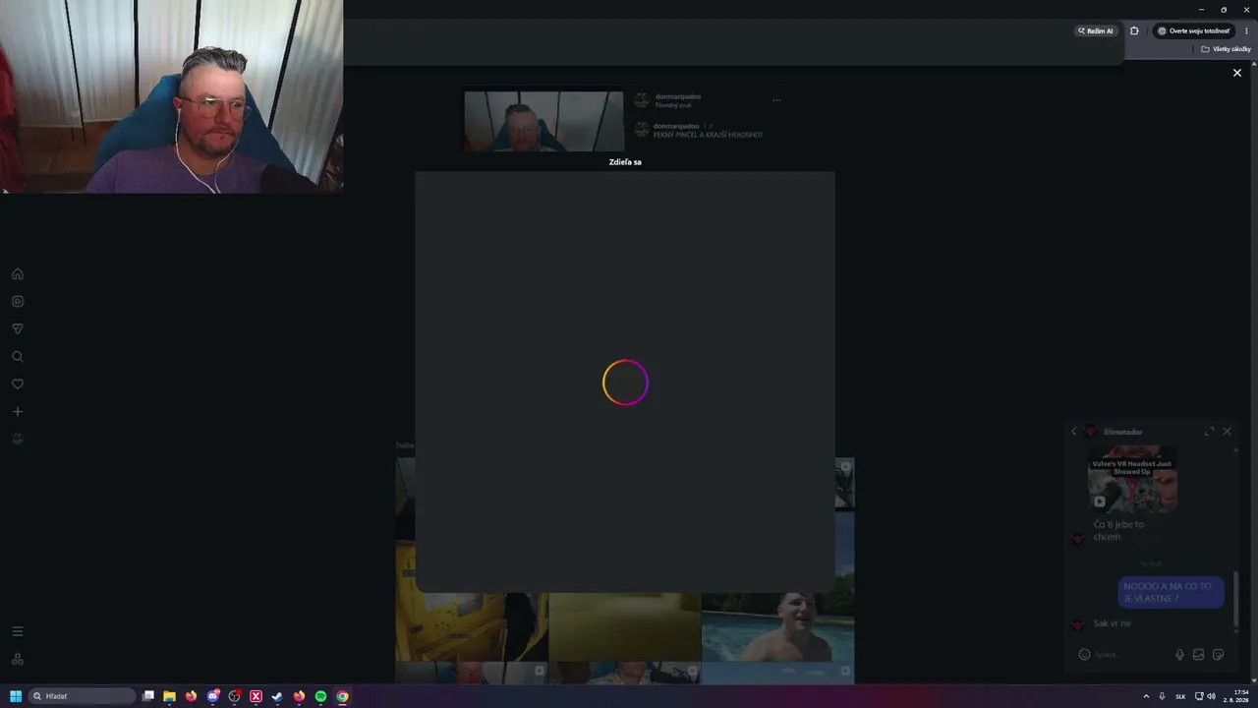The image size is (1258, 708).
Task: Open the bottom sidebar icon below the More menu
Action: click(17, 659)
